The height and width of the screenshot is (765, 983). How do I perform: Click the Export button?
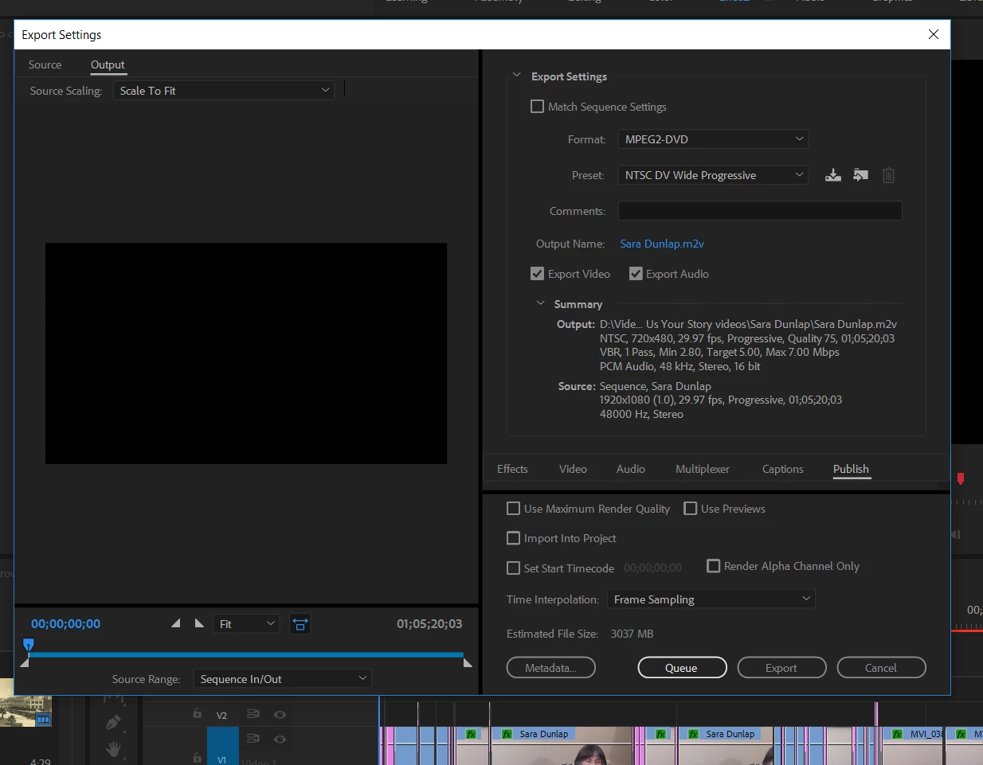pos(781,668)
